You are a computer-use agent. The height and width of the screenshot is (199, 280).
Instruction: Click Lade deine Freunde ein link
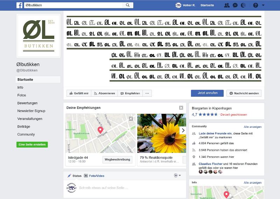click(215, 133)
